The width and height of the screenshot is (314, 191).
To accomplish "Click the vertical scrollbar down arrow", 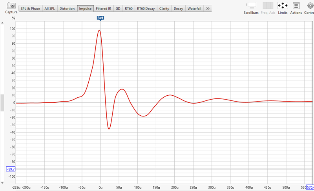I will [x=2, y=183].
